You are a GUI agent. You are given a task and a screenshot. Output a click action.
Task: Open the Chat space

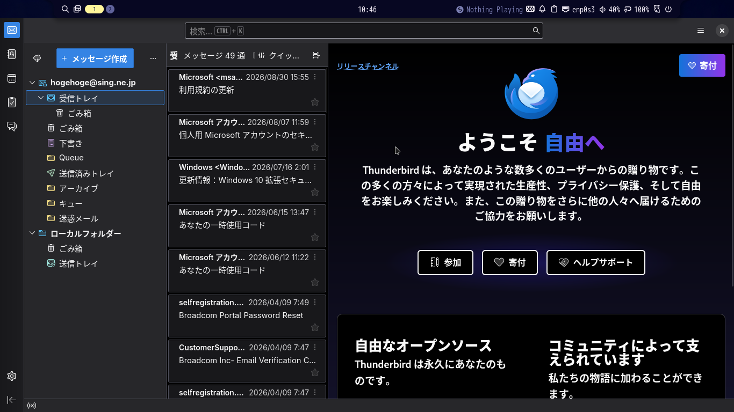12,126
